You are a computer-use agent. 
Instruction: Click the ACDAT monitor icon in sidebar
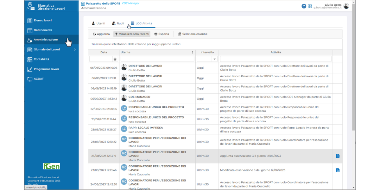tap(30, 79)
